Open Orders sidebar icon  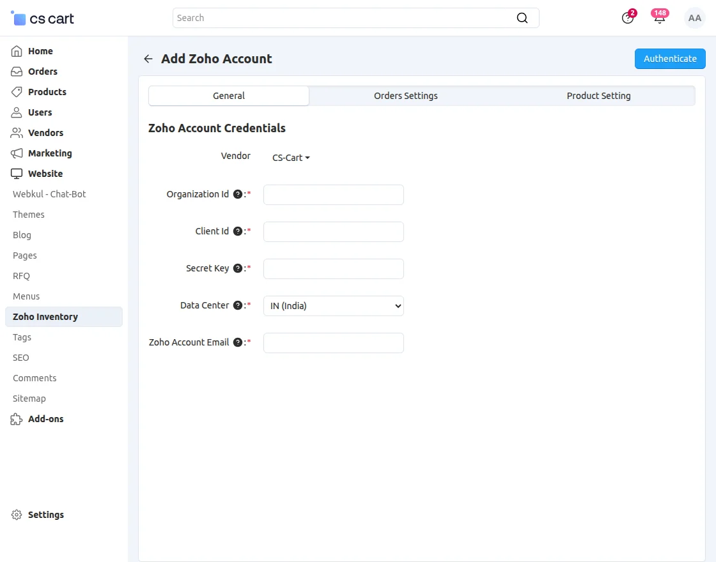(x=16, y=72)
